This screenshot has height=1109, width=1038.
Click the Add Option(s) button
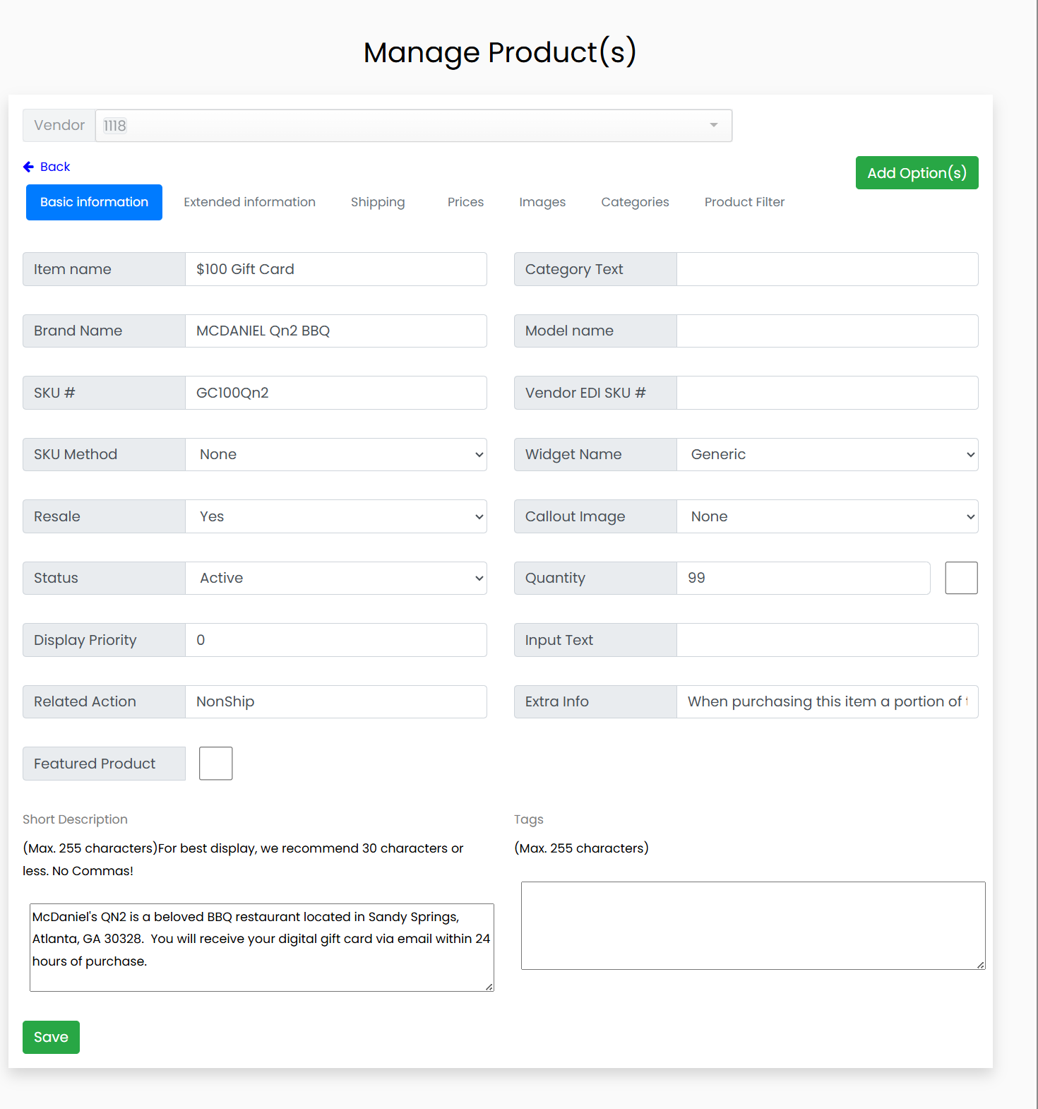coord(917,173)
